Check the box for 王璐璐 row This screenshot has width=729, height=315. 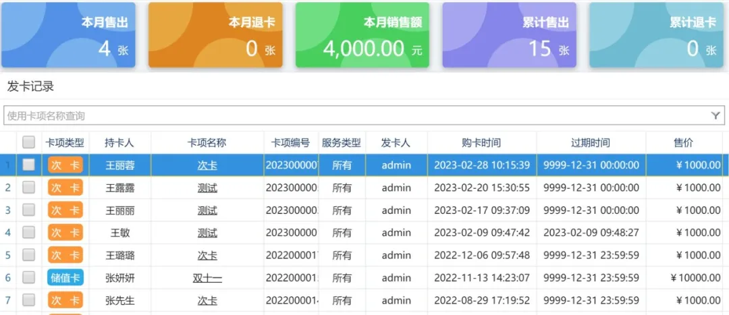tap(29, 254)
